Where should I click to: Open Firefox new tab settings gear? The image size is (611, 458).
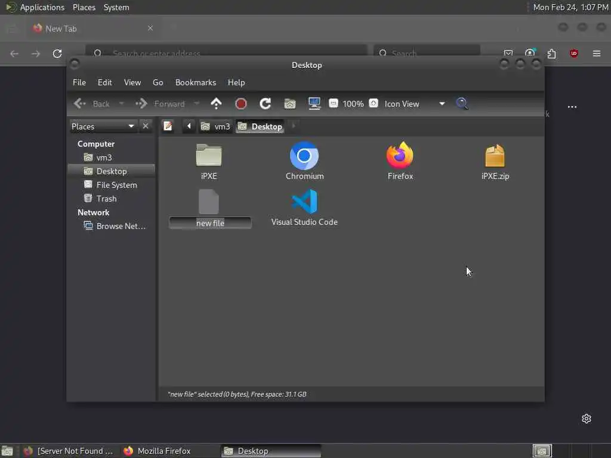click(587, 419)
